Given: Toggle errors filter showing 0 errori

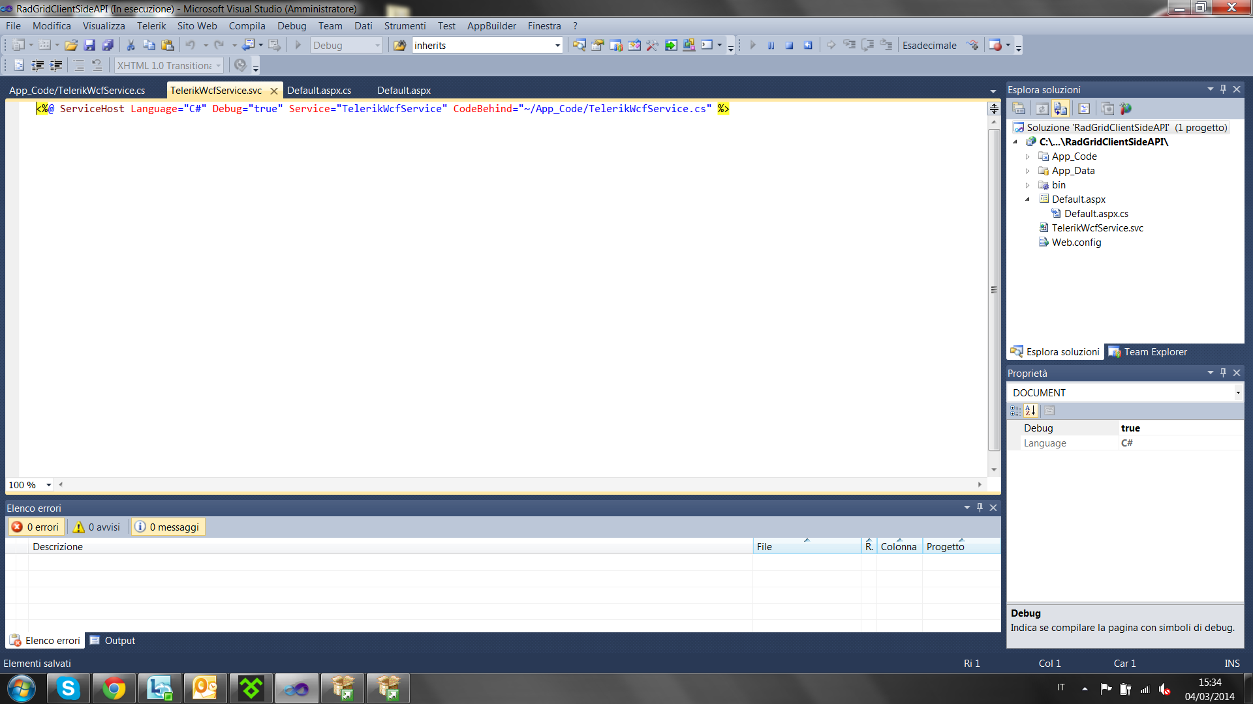Looking at the screenshot, I should [36, 527].
